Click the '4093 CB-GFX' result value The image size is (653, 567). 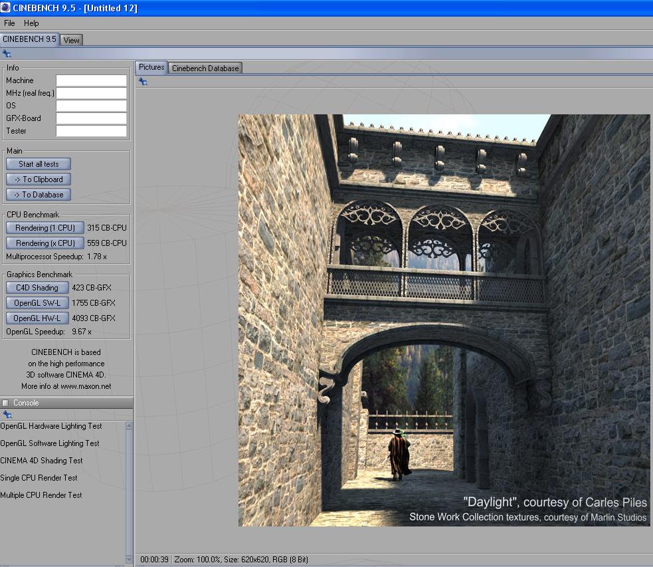coord(94,318)
